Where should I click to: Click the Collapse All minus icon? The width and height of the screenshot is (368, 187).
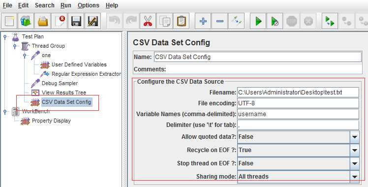click(x=220, y=21)
